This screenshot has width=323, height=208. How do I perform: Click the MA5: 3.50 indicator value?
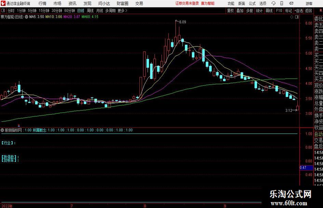click(37, 17)
